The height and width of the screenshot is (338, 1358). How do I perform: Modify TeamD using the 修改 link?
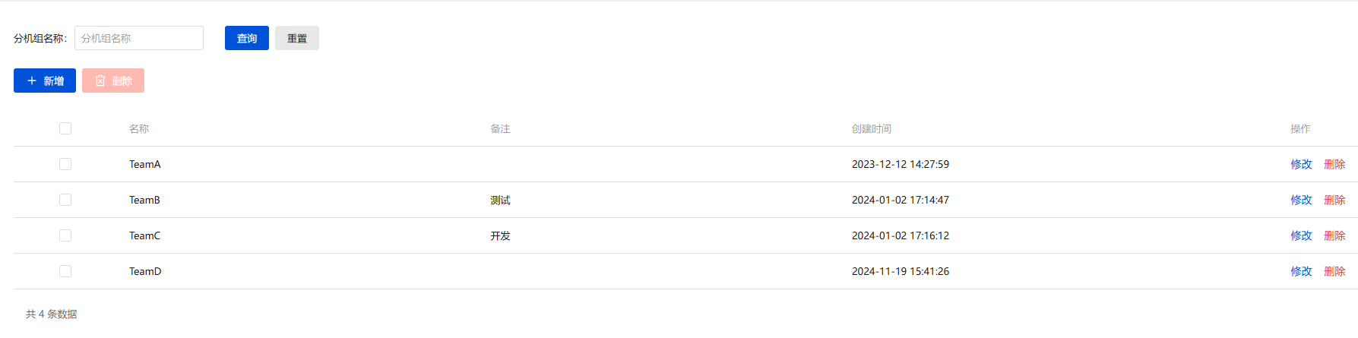tap(1301, 271)
